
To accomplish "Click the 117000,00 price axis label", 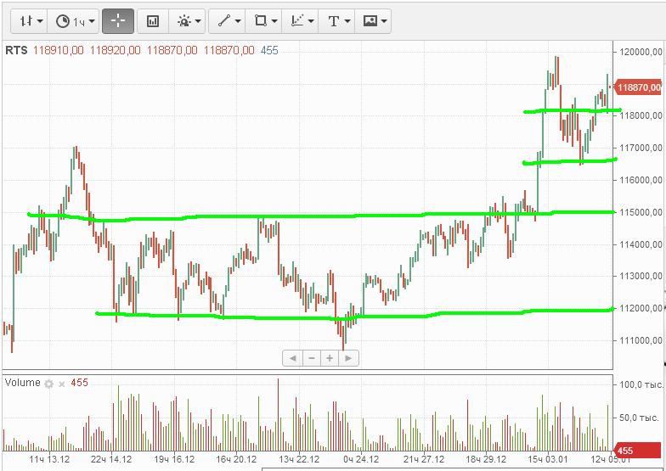I will (x=641, y=148).
